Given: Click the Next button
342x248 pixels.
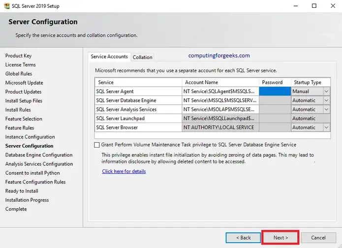Looking at the screenshot, I should 280,238.
